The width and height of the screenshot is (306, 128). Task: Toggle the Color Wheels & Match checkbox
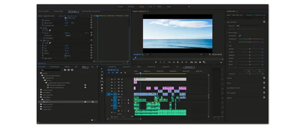coord(264,88)
